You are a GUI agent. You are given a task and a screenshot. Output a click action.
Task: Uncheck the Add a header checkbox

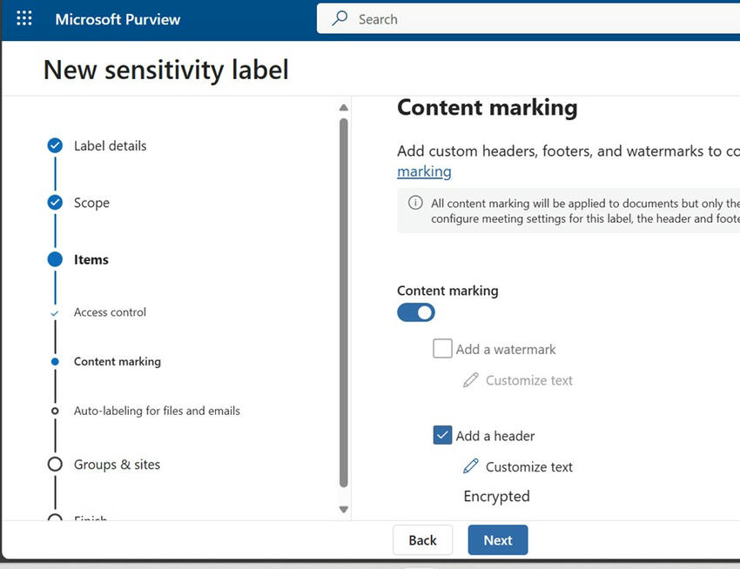click(442, 435)
